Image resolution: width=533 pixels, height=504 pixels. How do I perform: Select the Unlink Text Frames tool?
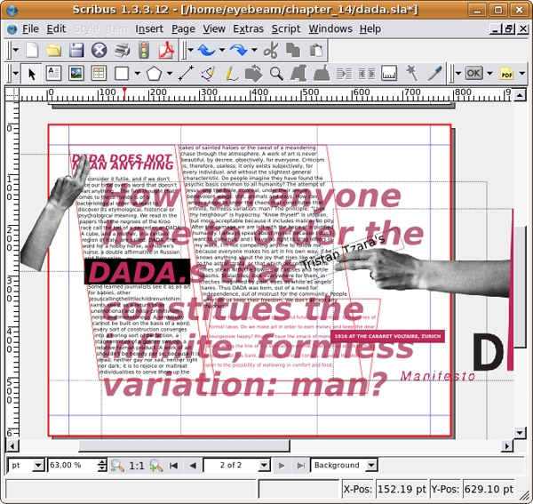click(x=367, y=74)
